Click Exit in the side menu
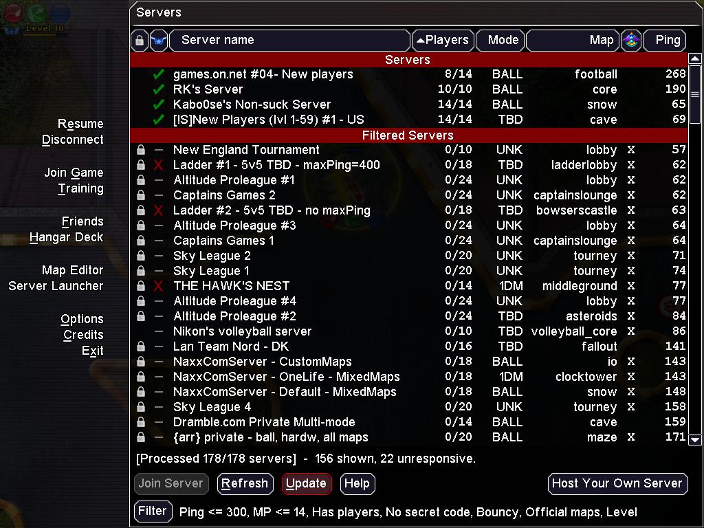This screenshot has height=528, width=704. (x=93, y=351)
